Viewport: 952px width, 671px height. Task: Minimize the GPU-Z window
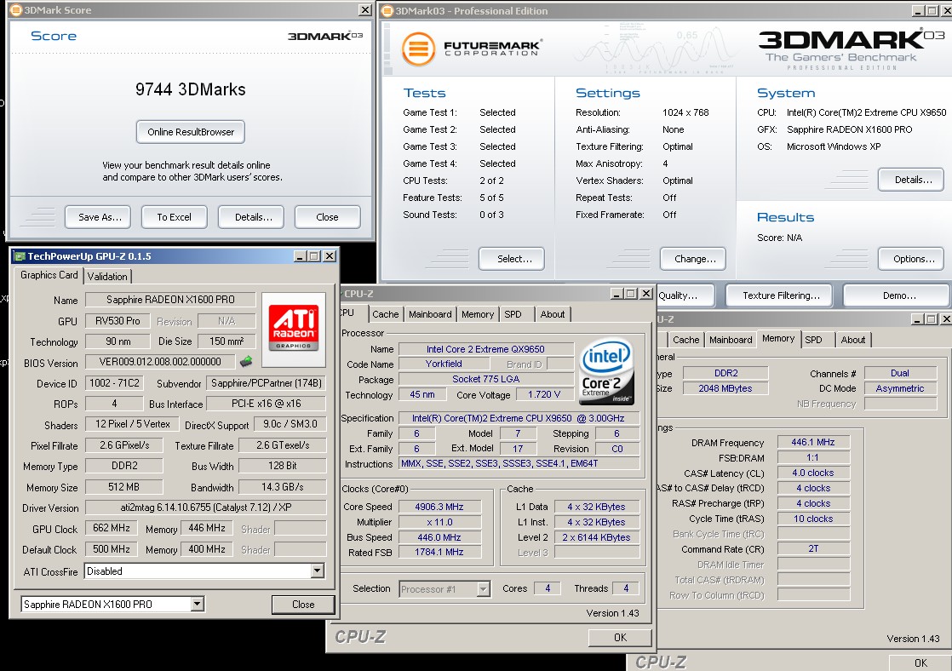[300, 256]
